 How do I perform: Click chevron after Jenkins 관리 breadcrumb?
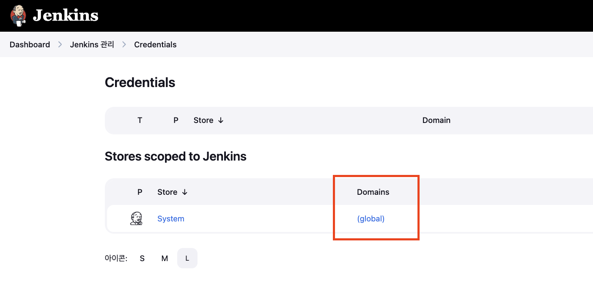coord(124,44)
